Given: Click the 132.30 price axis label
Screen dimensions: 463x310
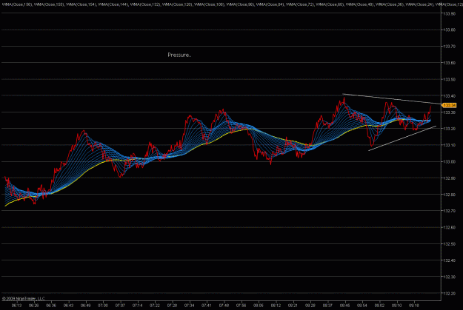Looking at the screenshot, I should point(450,277).
